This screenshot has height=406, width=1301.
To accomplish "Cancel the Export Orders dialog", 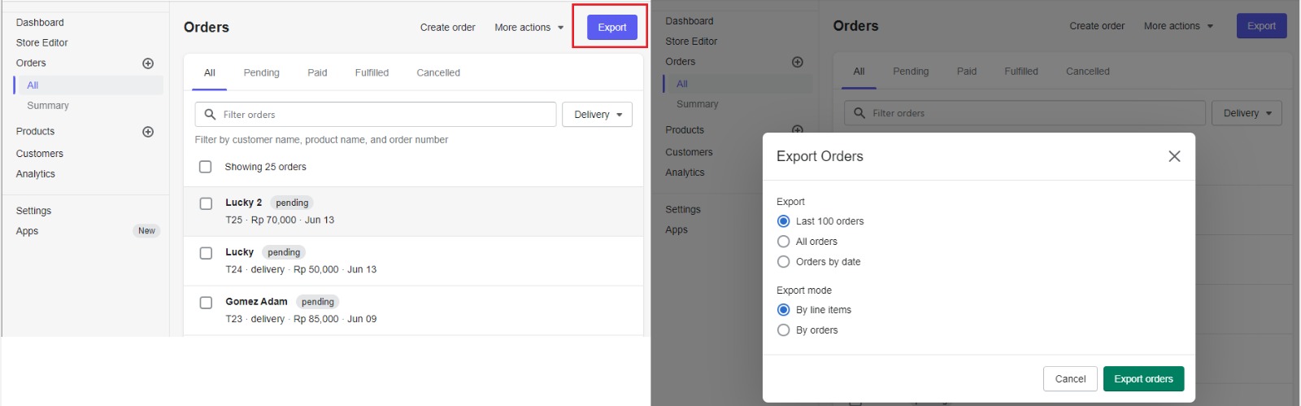I will (x=1070, y=379).
